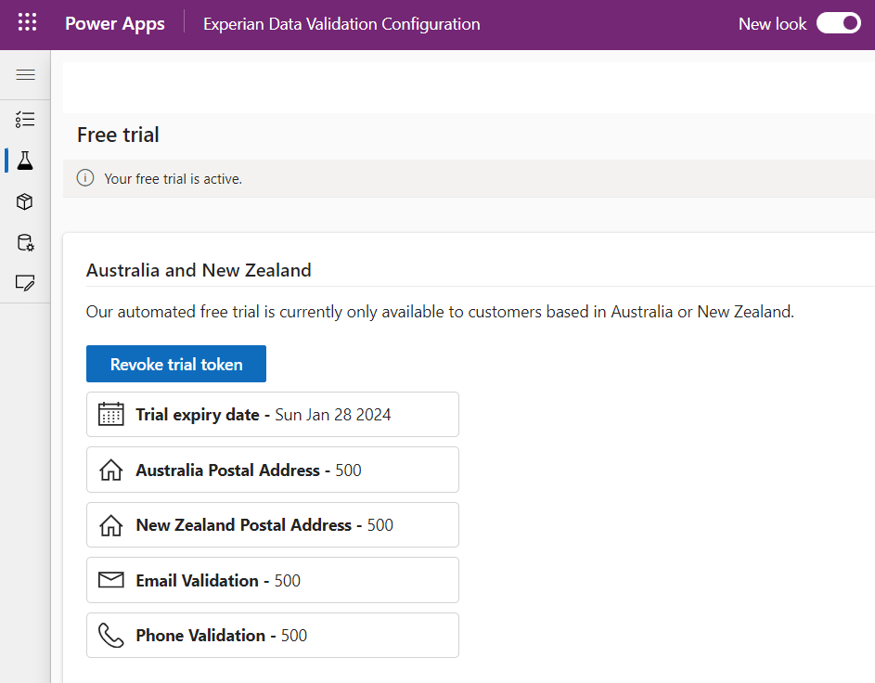Click the Free trial page heading
This screenshot has width=875, height=683.
click(118, 135)
